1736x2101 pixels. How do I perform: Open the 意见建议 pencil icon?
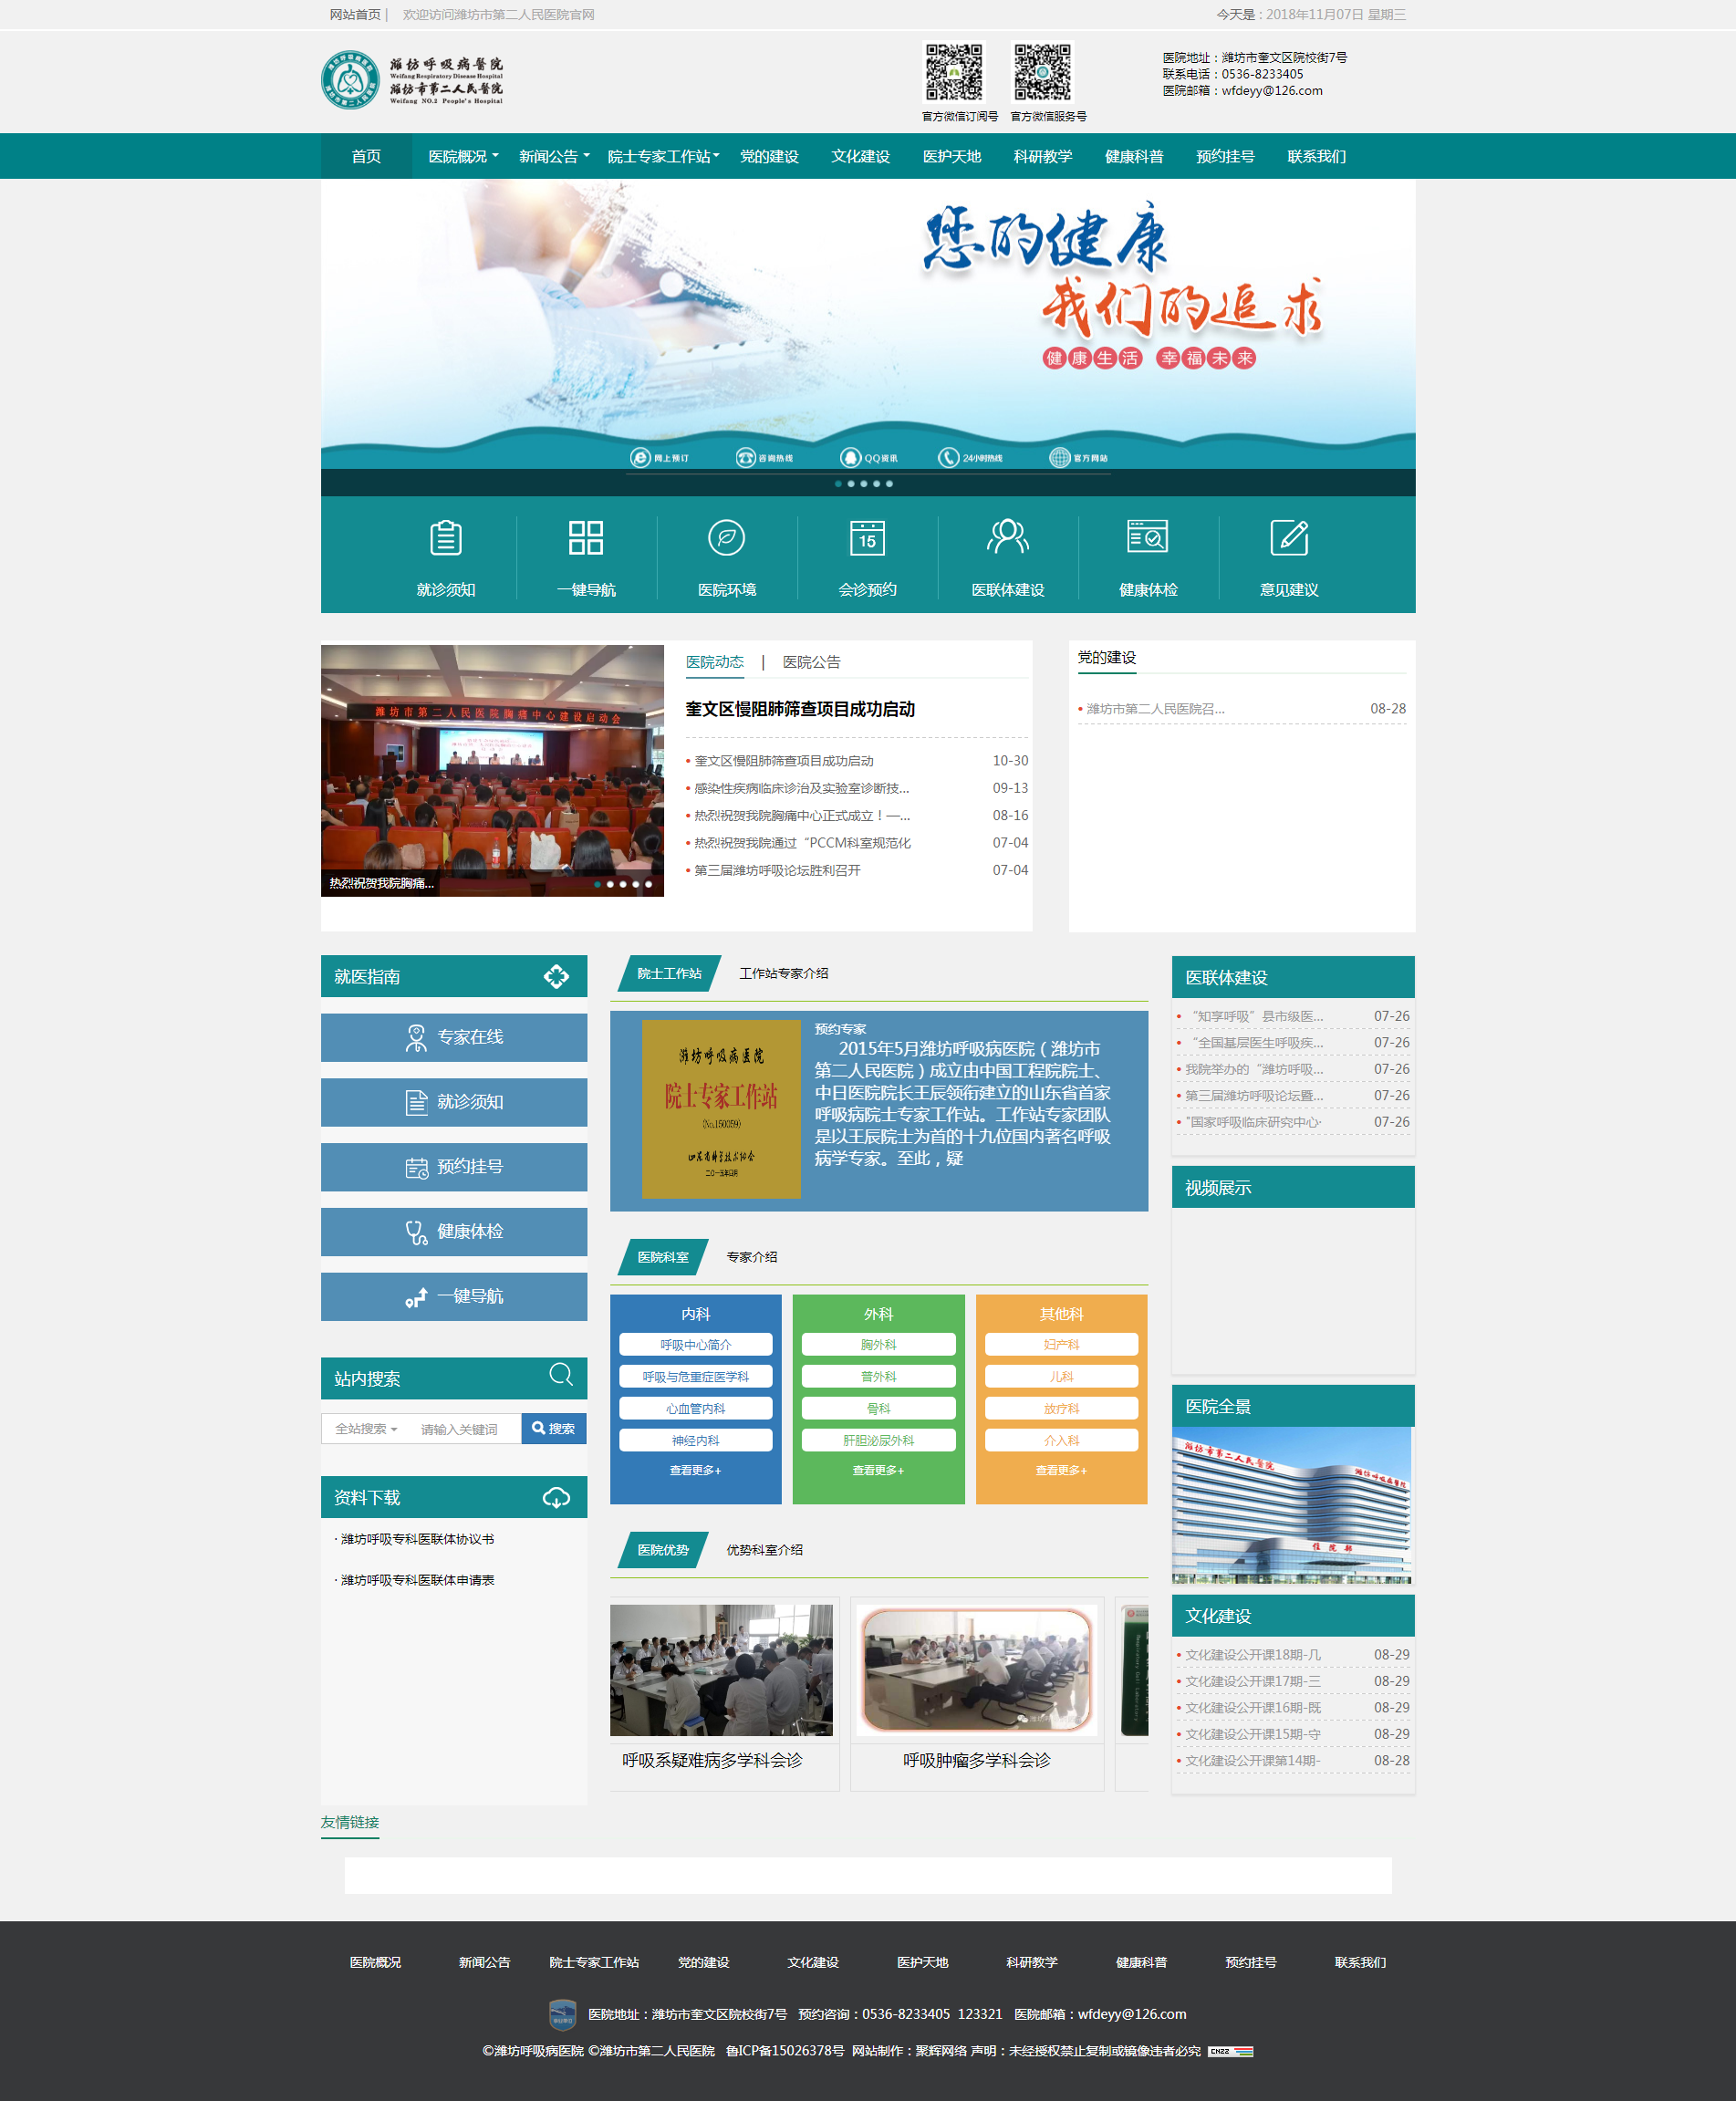click(1288, 537)
